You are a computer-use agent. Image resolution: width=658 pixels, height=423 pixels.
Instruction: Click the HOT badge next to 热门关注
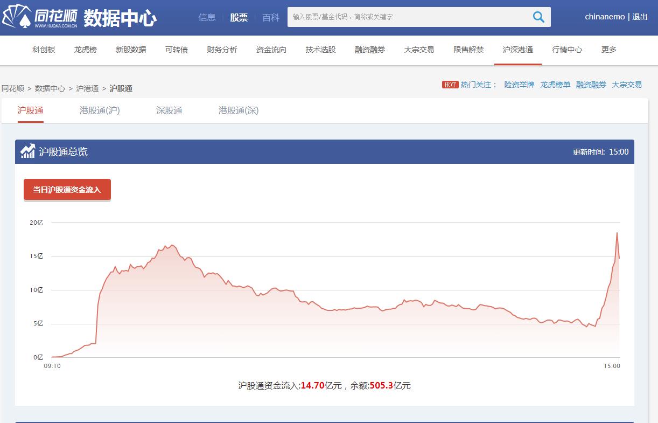(450, 85)
